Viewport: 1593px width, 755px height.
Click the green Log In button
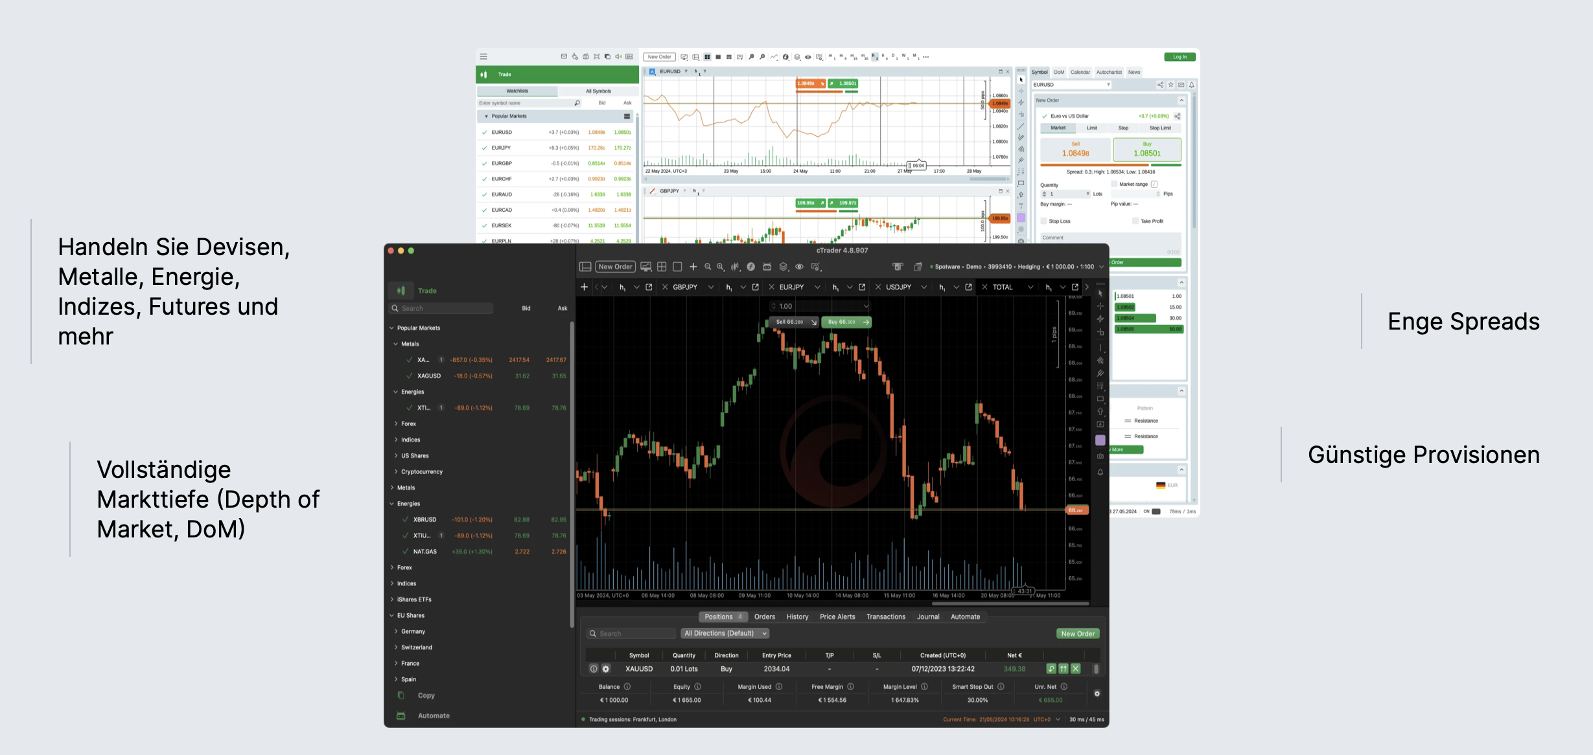pyautogui.click(x=1180, y=57)
